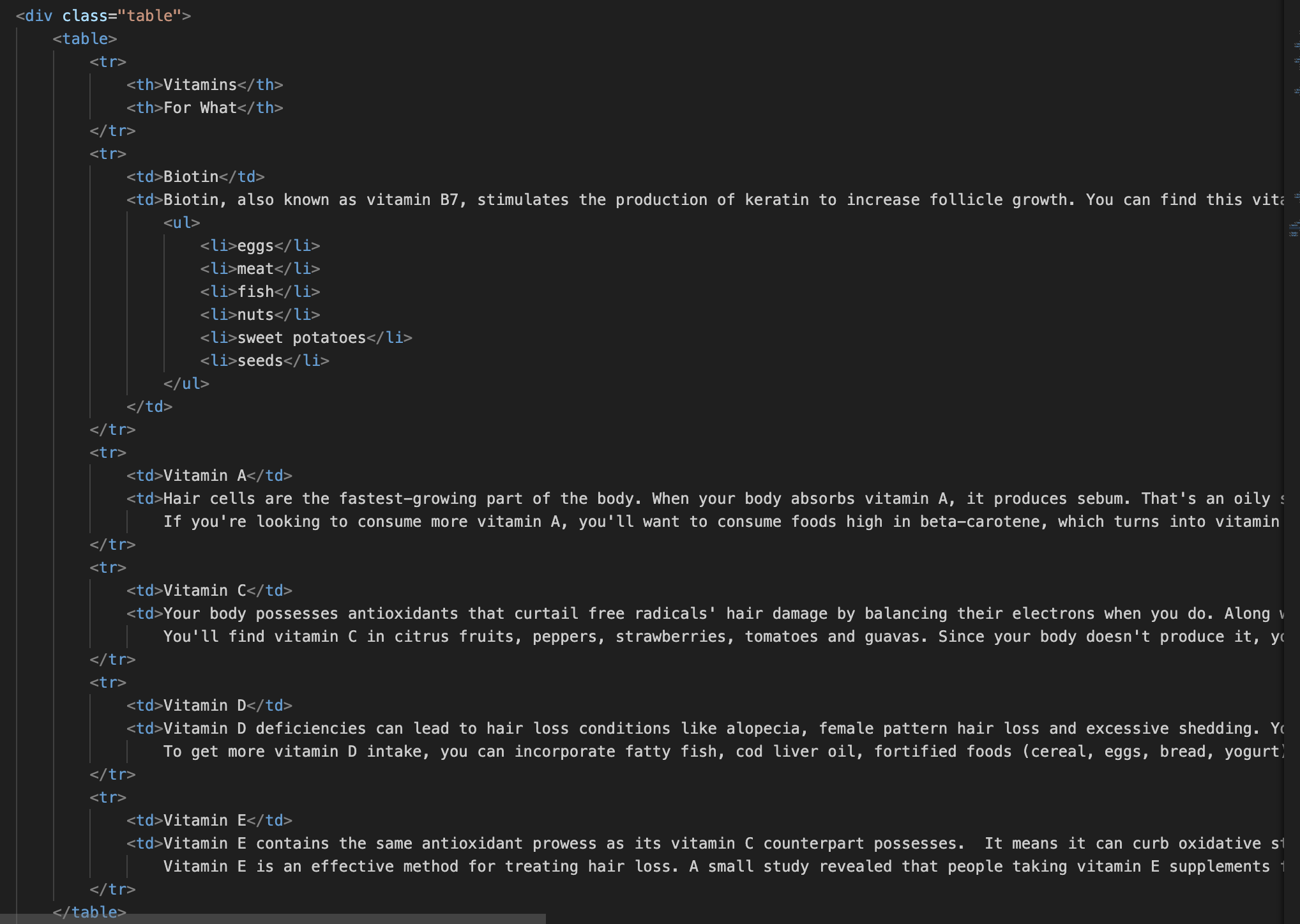The height and width of the screenshot is (924, 1300).
Task: Click the short "Vitamin E" cell text
Action: coord(205,821)
